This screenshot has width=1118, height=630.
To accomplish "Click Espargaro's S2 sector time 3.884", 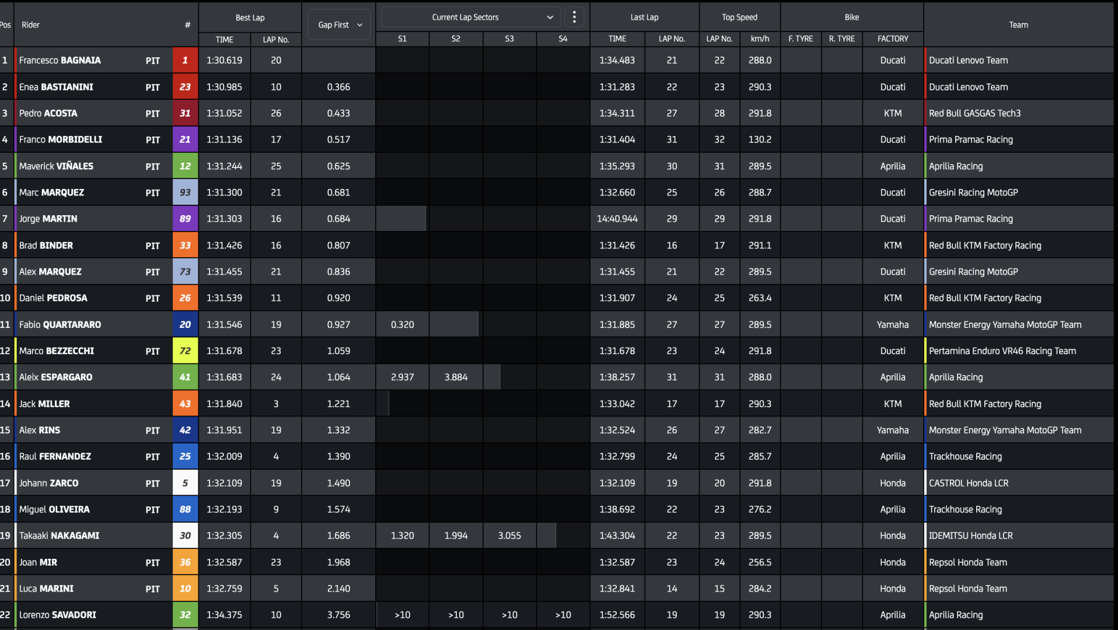I will (456, 377).
